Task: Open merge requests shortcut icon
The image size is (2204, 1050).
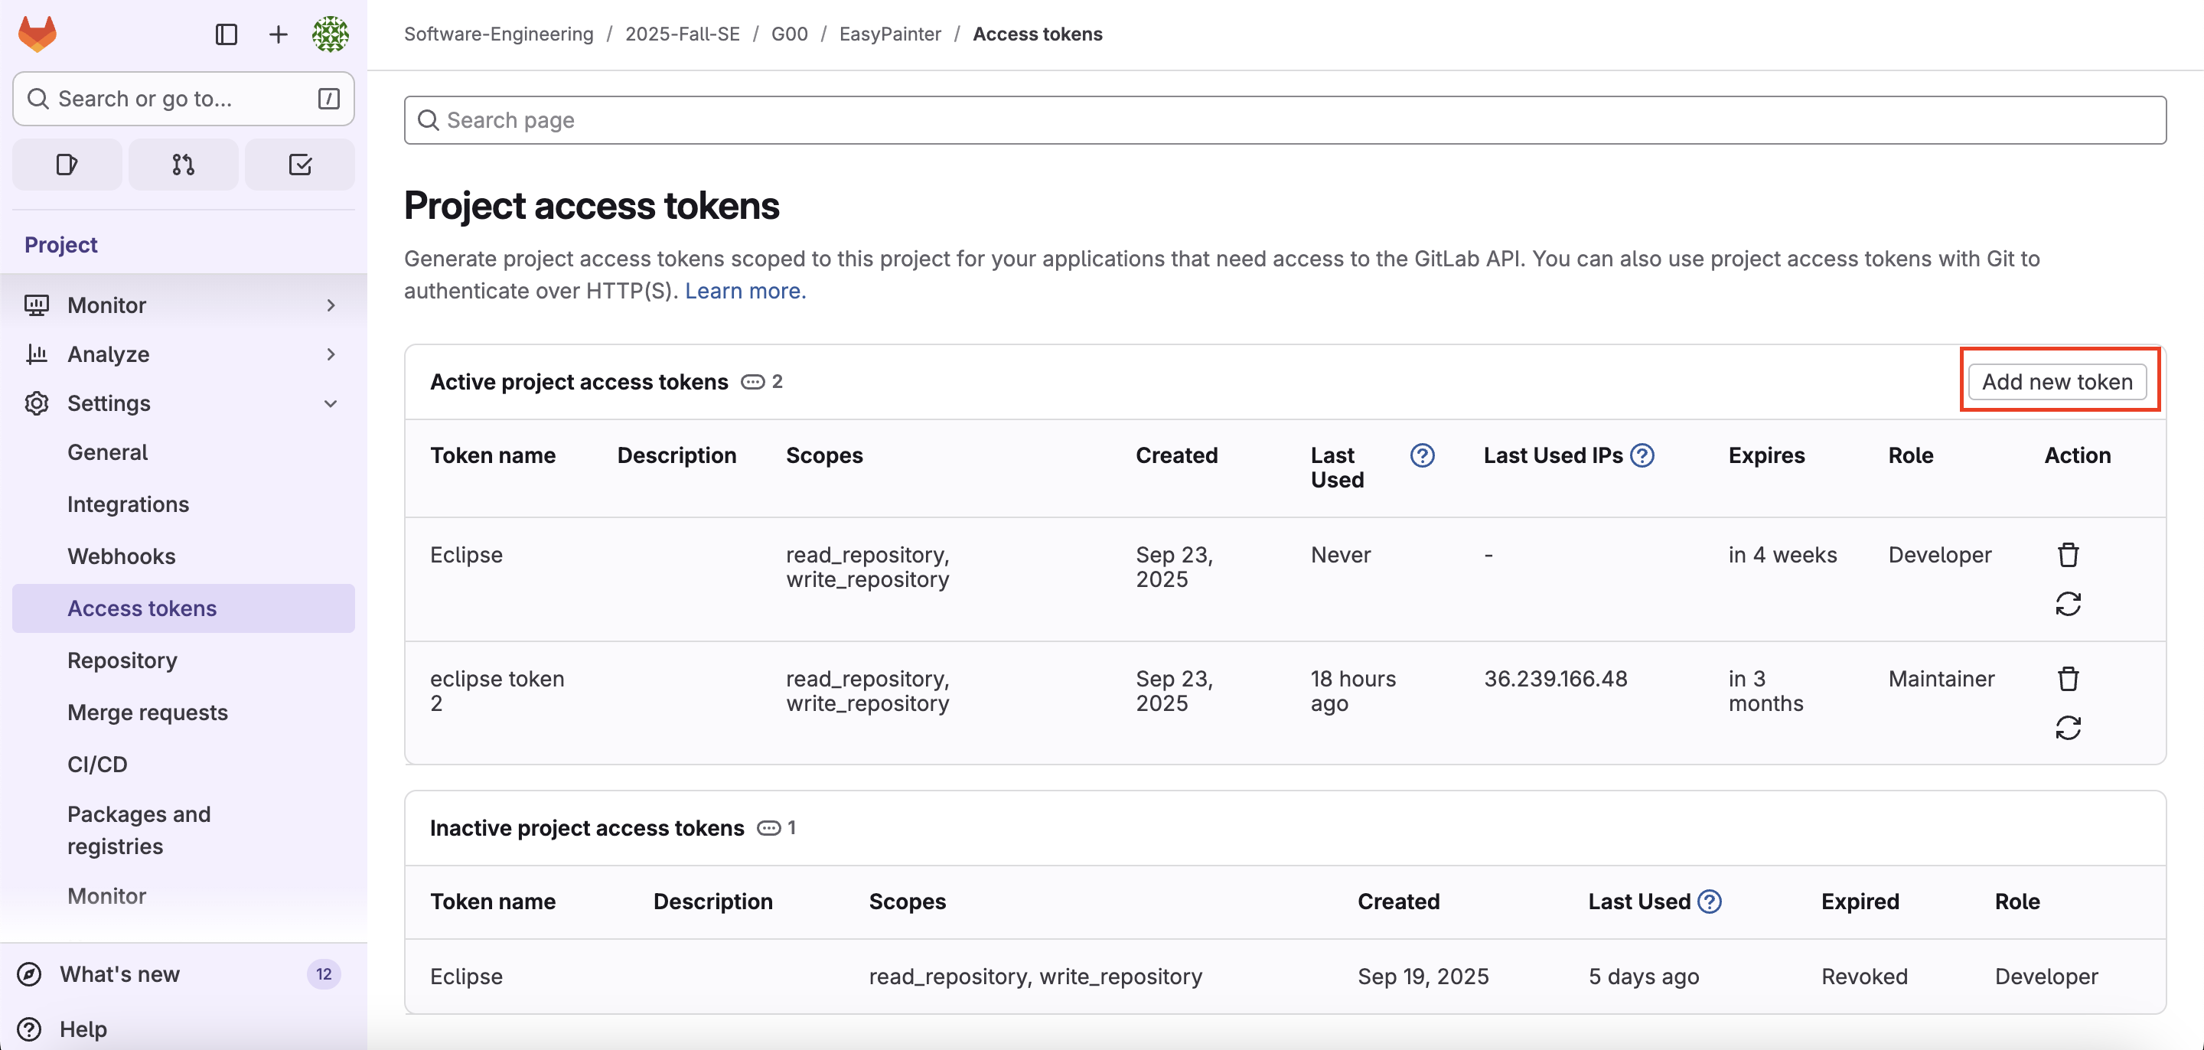Action: point(183,165)
